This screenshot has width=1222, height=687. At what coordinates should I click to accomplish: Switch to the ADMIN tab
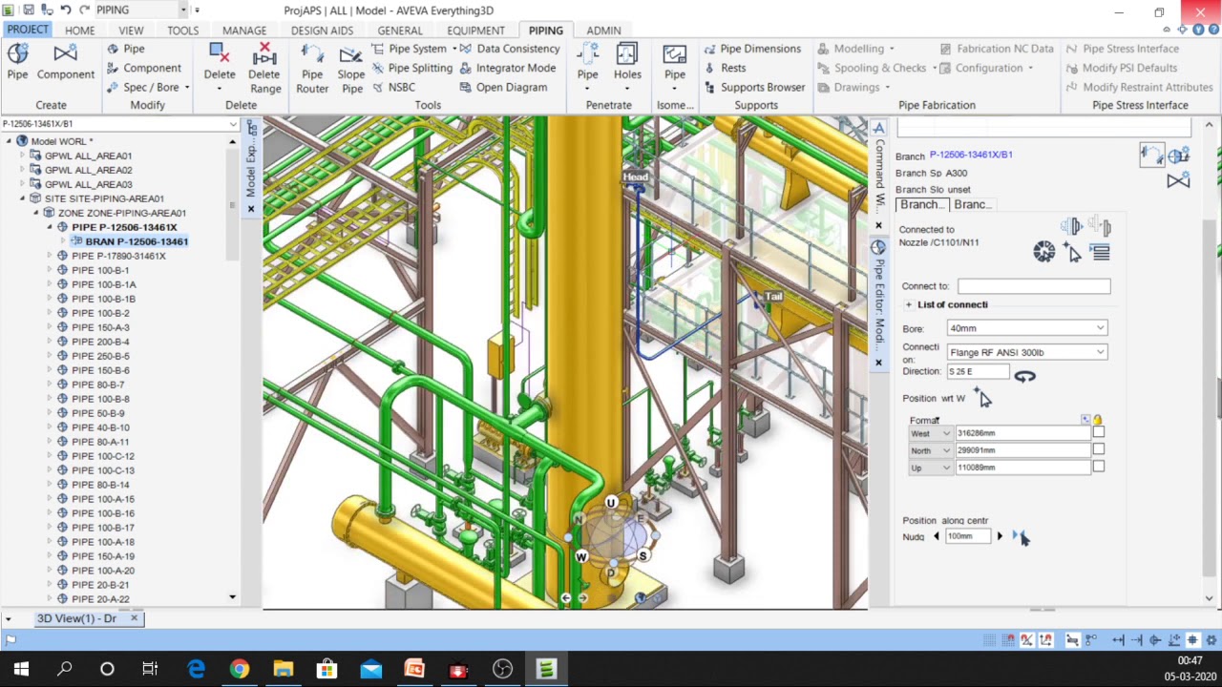click(x=603, y=31)
